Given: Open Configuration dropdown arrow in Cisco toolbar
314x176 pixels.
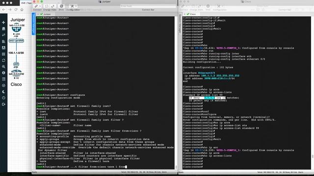Looking at the screenshot, I should click(222, 6).
